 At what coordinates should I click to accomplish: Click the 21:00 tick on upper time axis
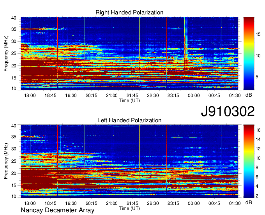[x=112, y=95]
